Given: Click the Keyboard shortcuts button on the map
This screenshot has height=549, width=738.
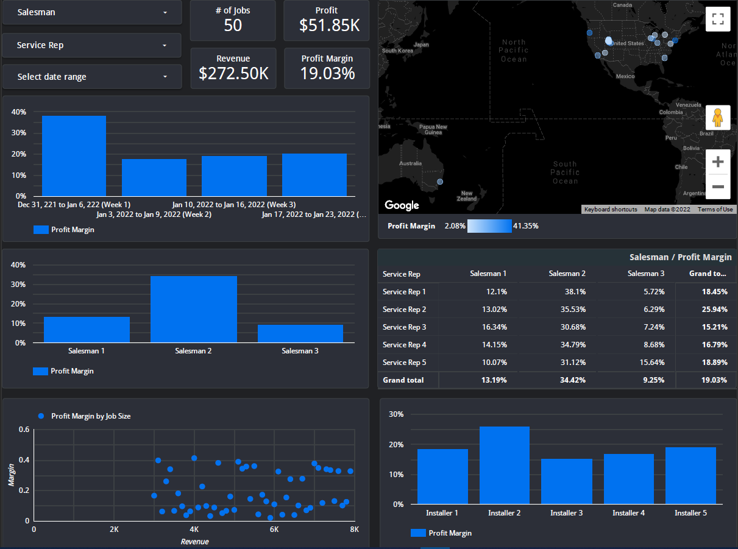Looking at the screenshot, I should pos(611,209).
